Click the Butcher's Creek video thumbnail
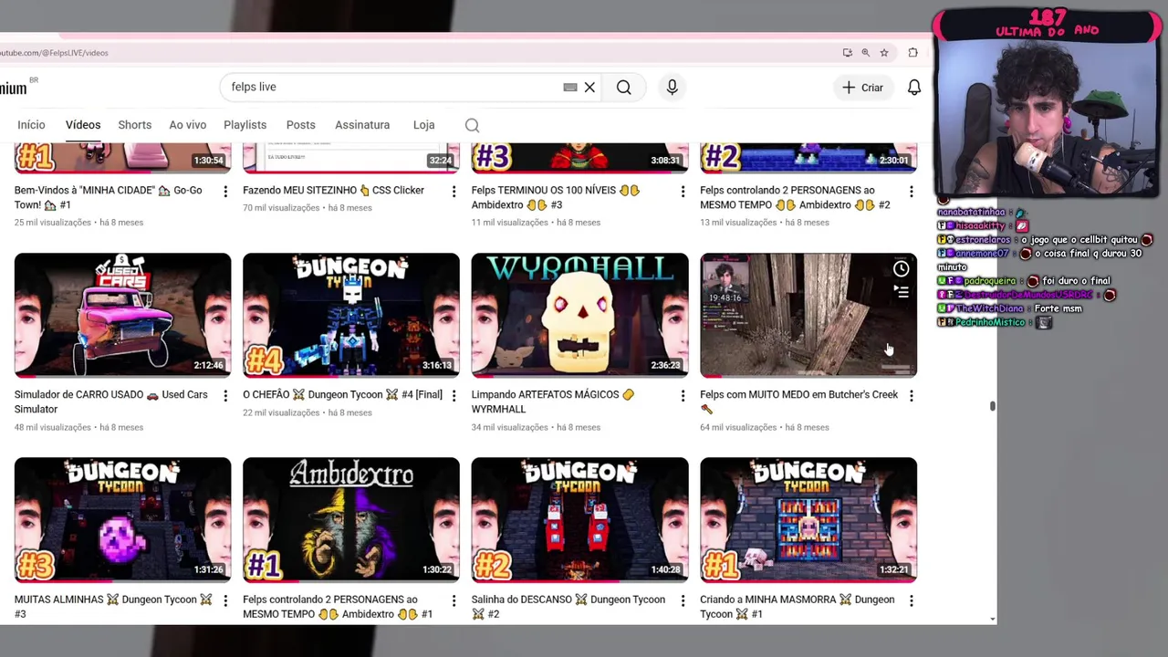Image resolution: width=1168 pixels, height=657 pixels. click(x=808, y=315)
